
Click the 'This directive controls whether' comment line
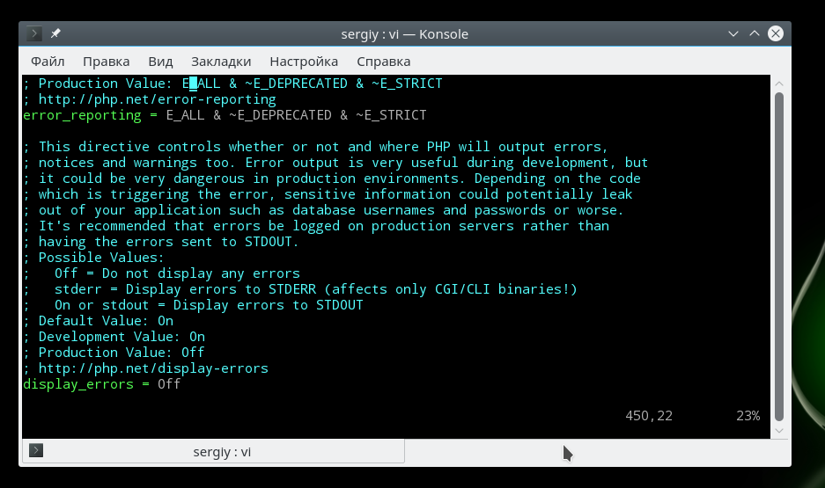pyautogui.click(x=315, y=147)
